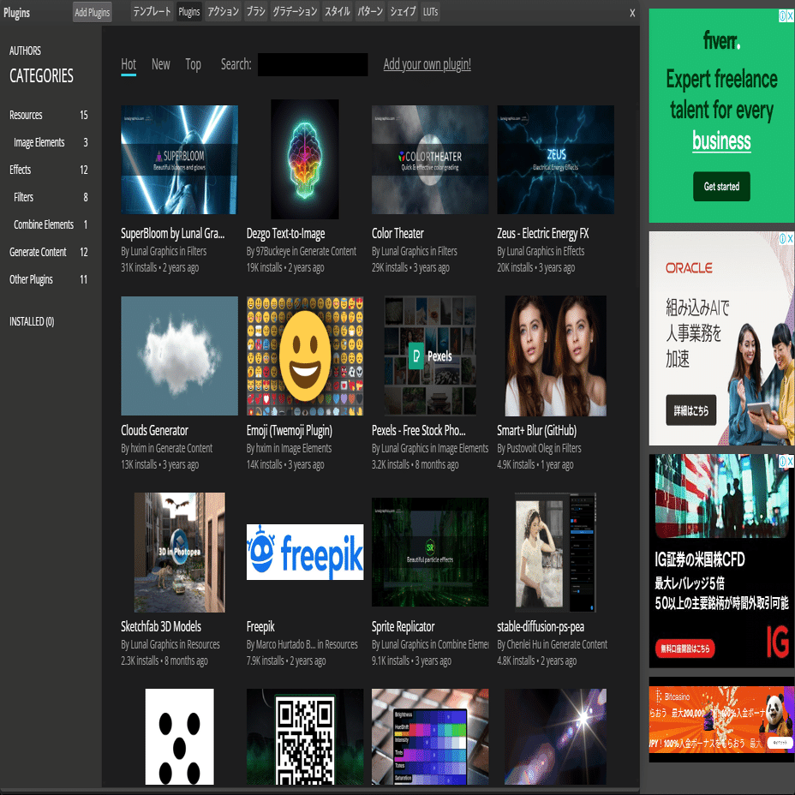Open the Zeus - Electric Energy FX title
Image resolution: width=795 pixels, height=795 pixels.
[x=542, y=233]
